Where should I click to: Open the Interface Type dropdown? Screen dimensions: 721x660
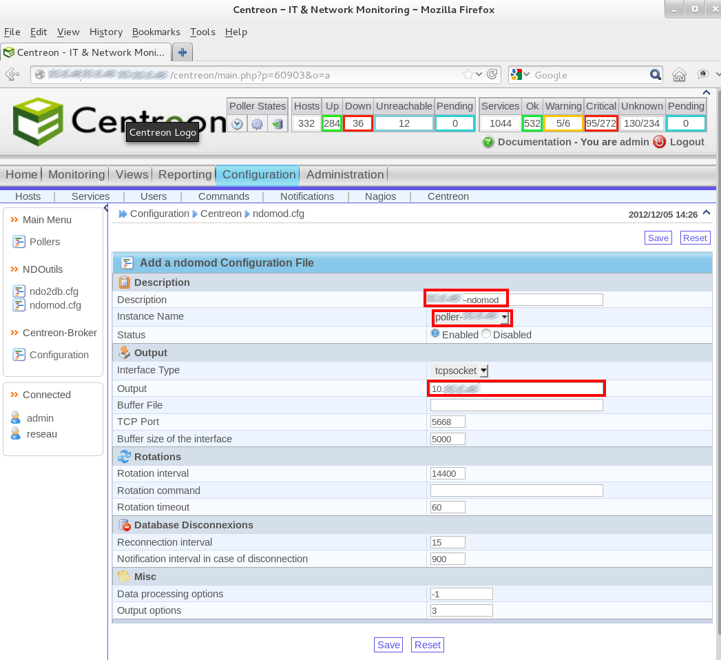(x=483, y=370)
